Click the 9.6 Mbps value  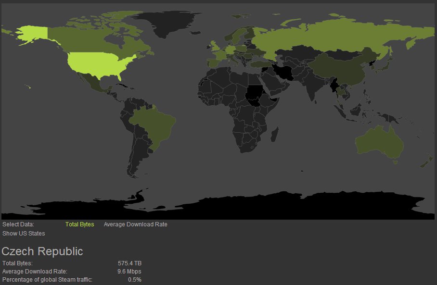(129, 272)
